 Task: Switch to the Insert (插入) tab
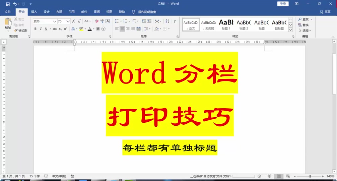click(34, 12)
